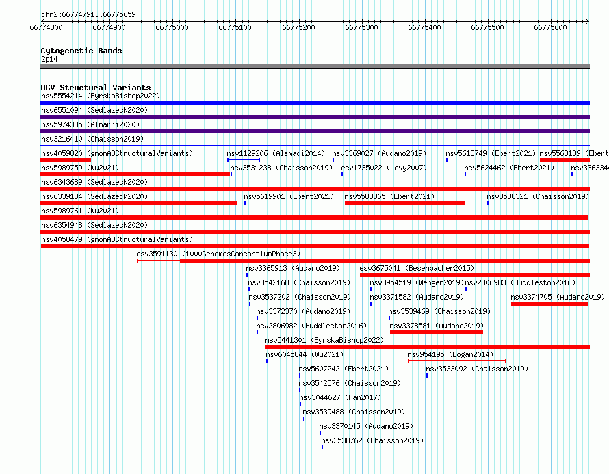Open esv1735022 (Levy2007) variant

click(384, 168)
